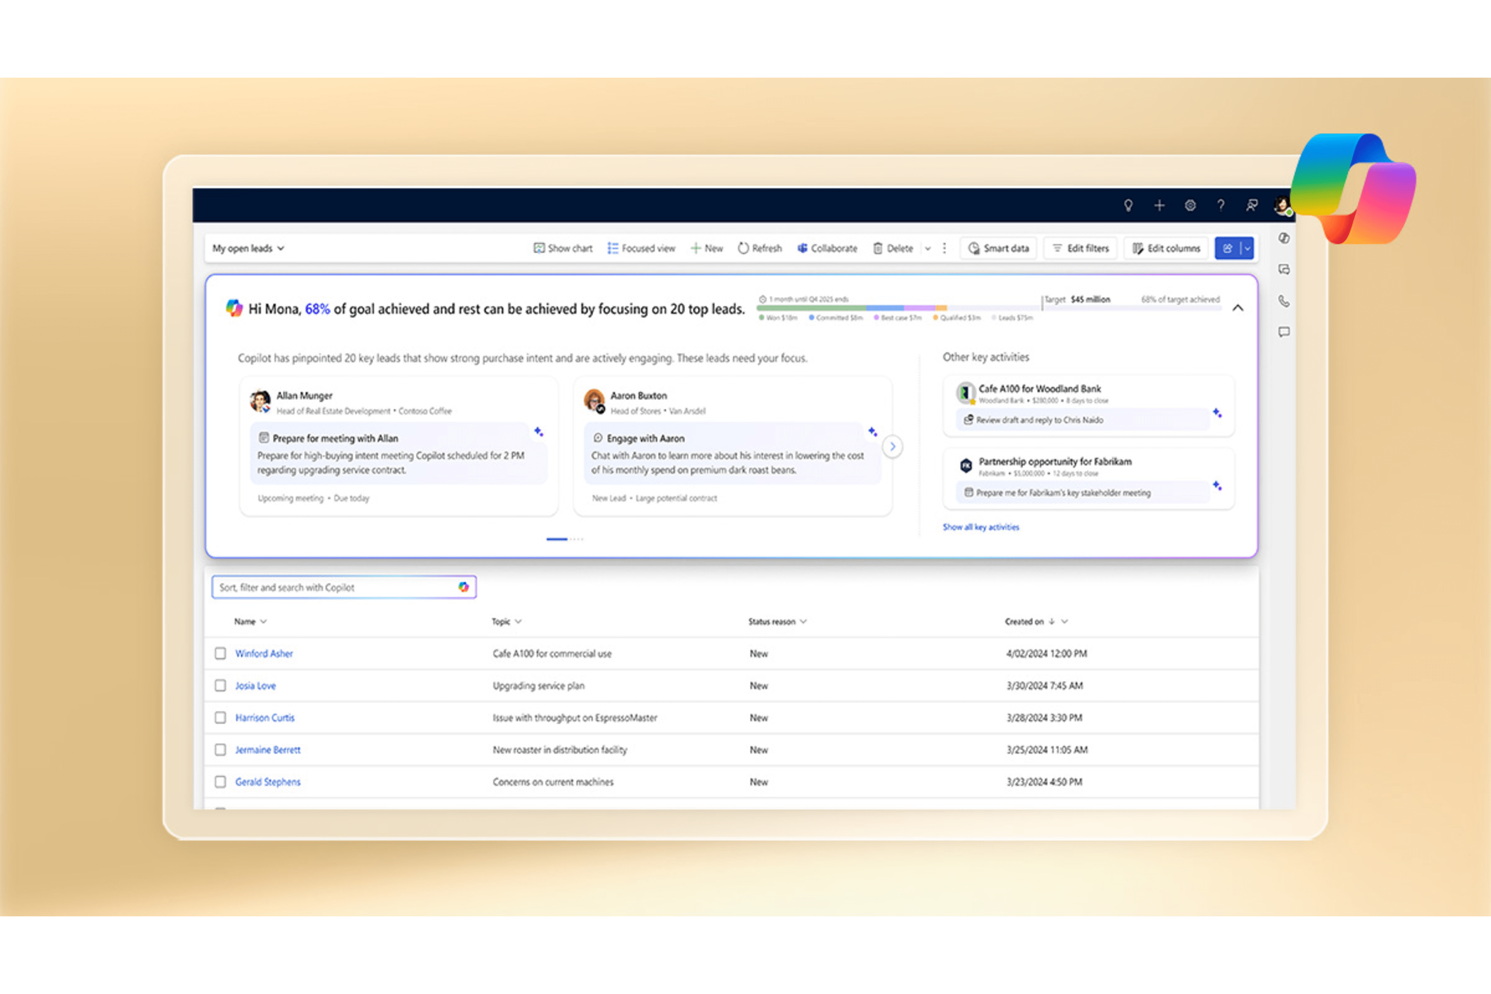Screen dimensions: 1491x994
Task: Refresh the leads list
Action: pos(759,248)
